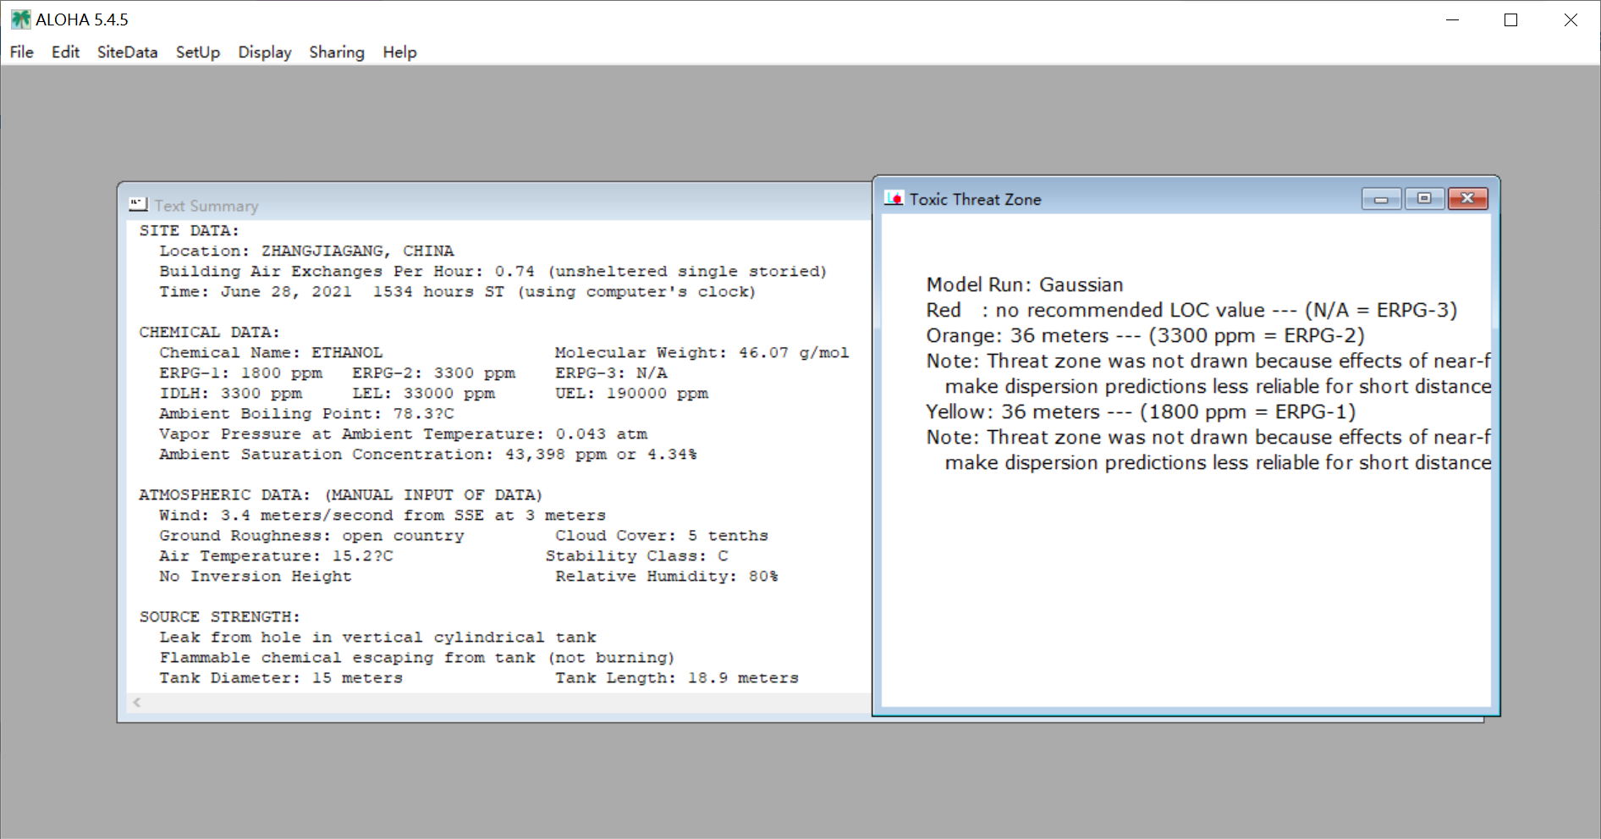Close the Toxic Threat Zone window

click(1468, 199)
